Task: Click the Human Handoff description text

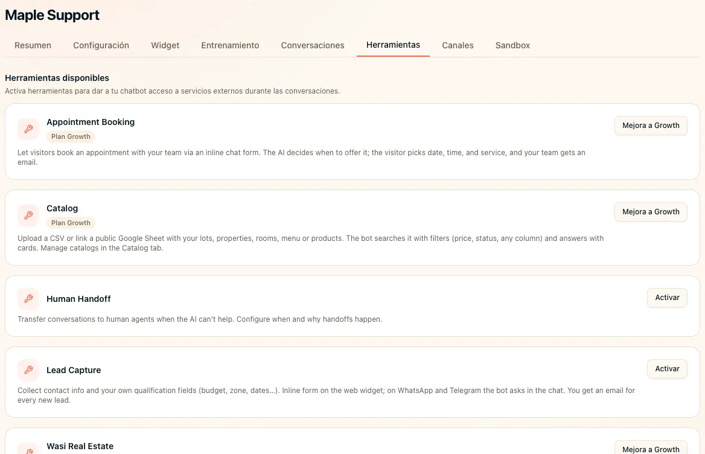Action: pyautogui.click(x=200, y=319)
